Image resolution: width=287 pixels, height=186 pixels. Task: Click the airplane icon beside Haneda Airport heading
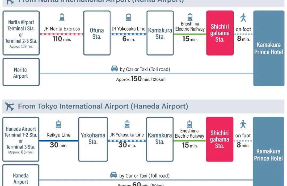[10, 107]
